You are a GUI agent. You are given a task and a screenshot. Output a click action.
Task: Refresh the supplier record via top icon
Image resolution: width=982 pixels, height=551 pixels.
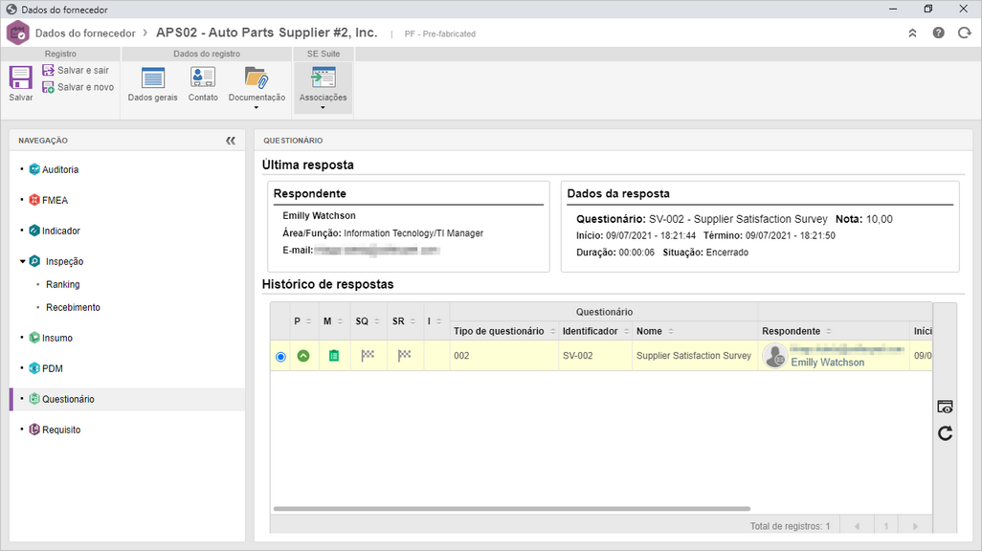pos(964,33)
